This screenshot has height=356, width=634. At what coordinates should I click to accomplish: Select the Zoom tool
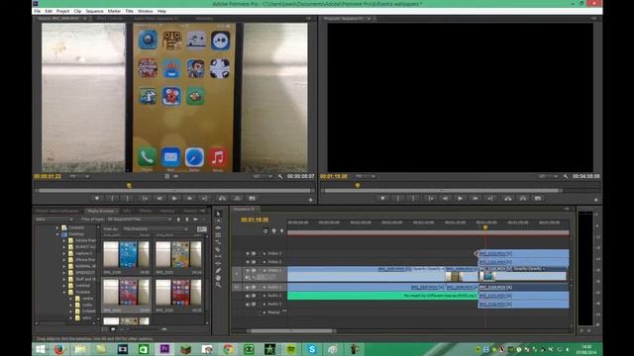[218, 286]
